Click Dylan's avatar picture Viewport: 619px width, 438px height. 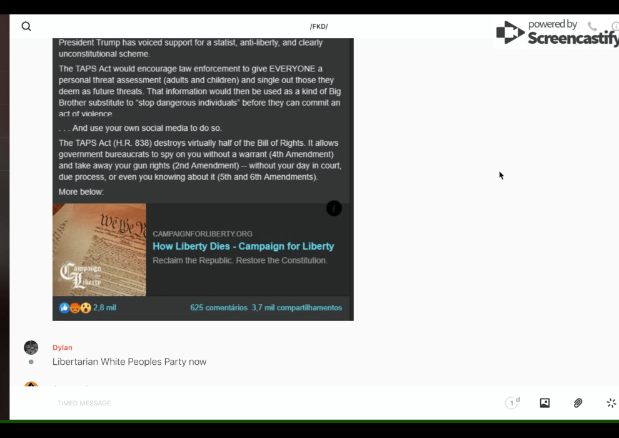point(31,348)
